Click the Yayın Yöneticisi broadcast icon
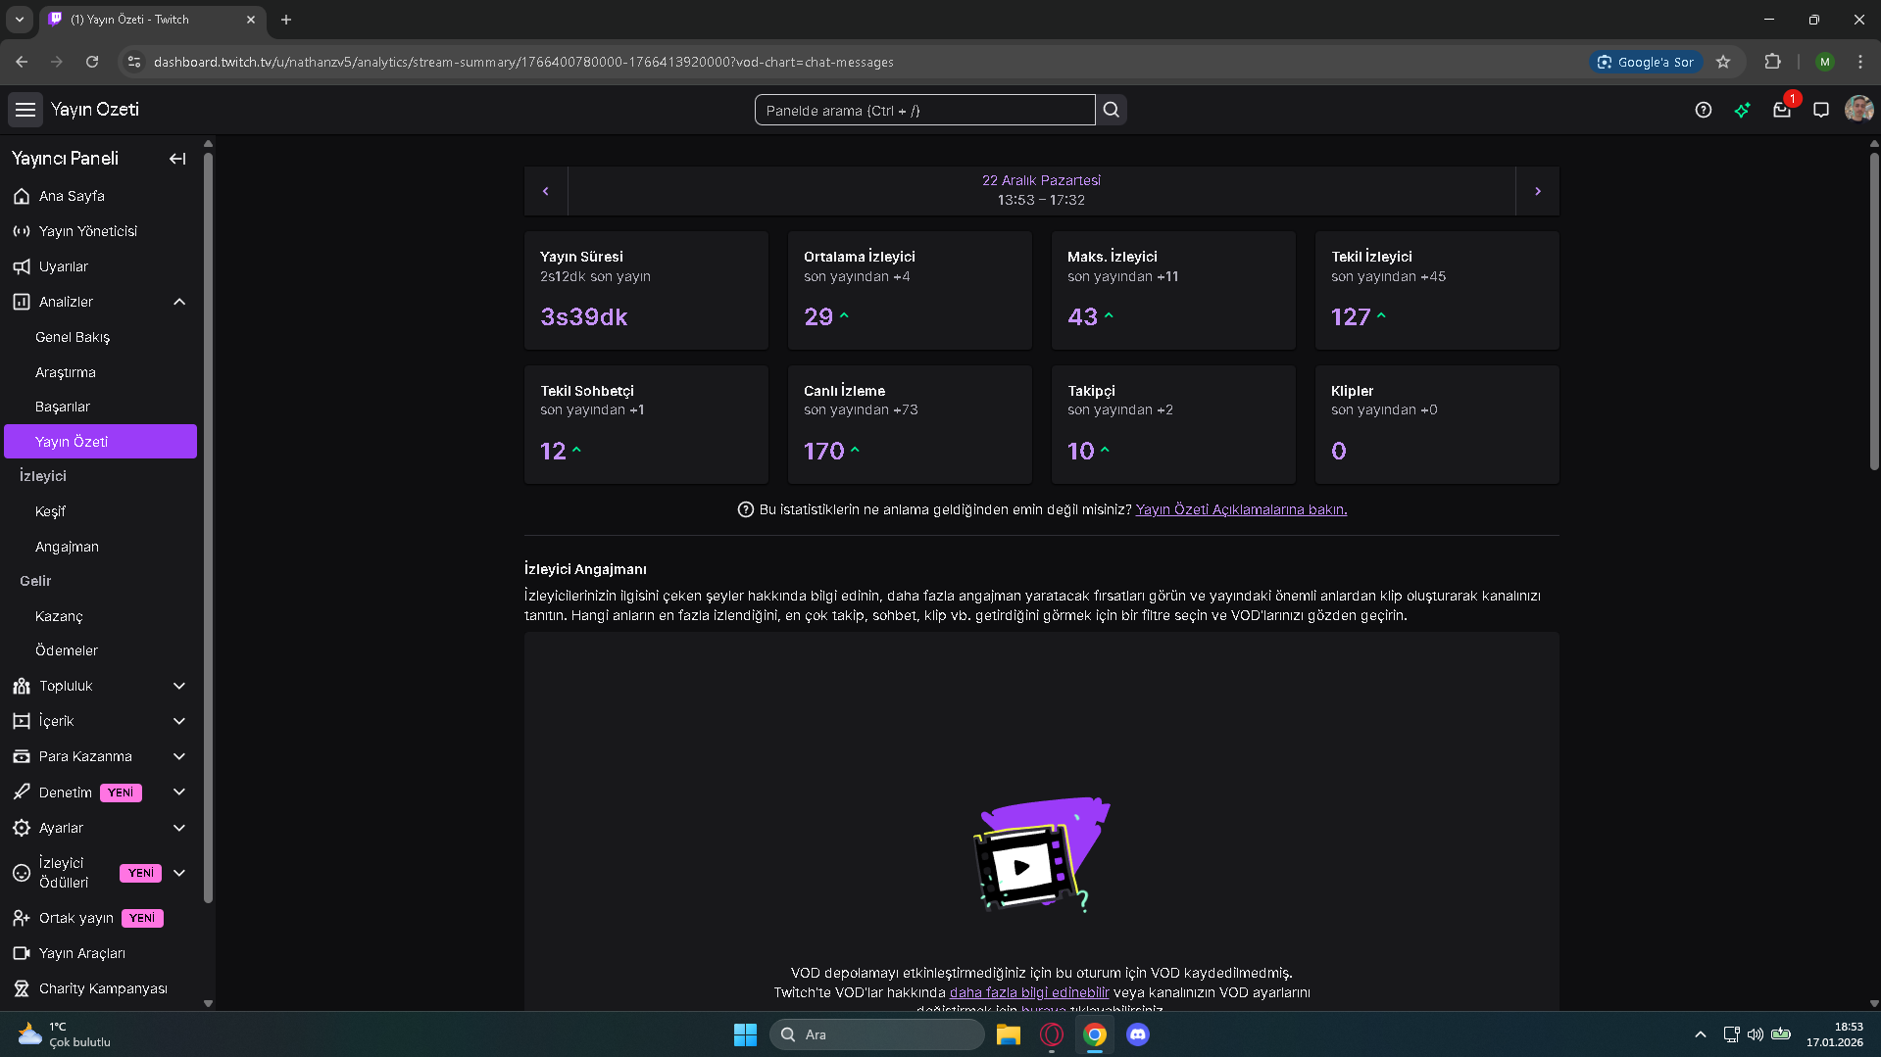 click(22, 231)
